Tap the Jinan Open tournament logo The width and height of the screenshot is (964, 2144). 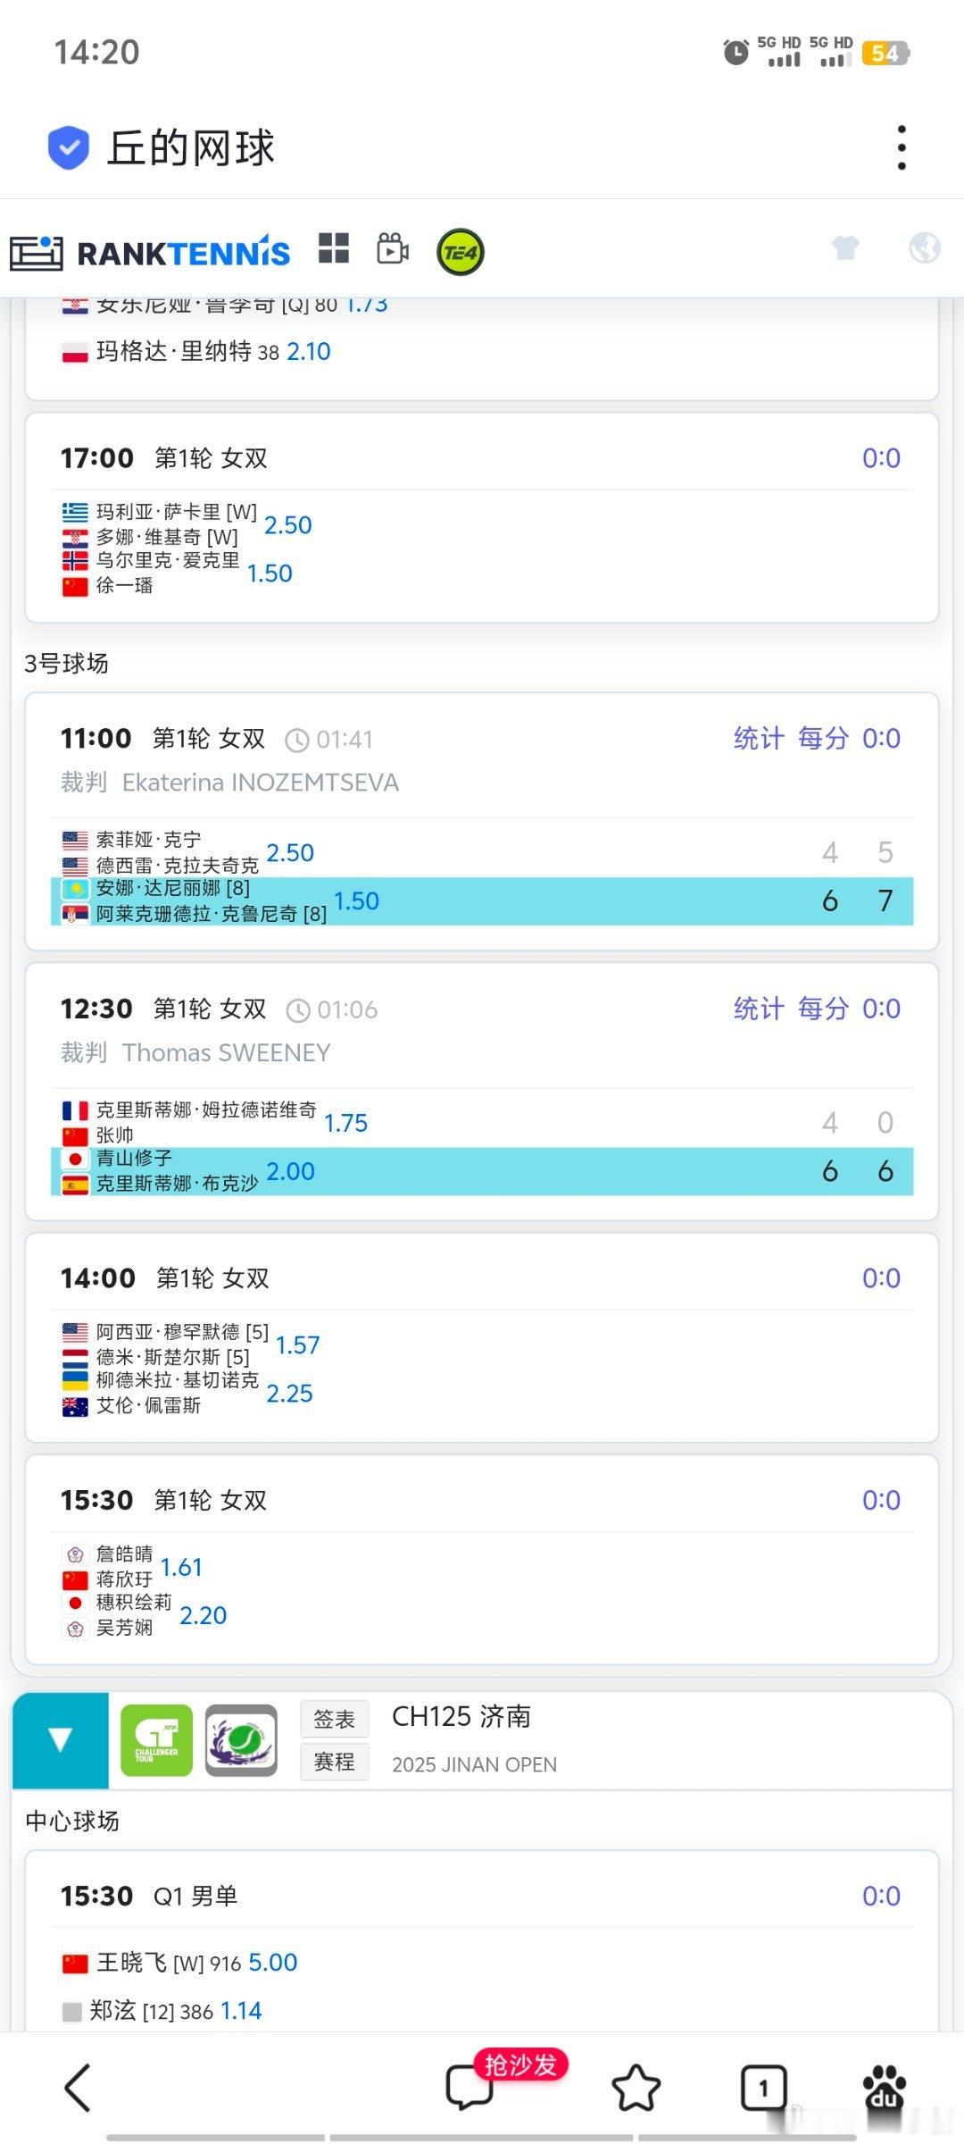point(241,1739)
